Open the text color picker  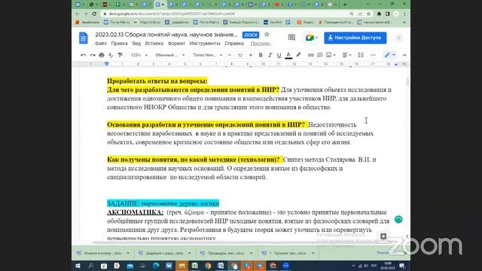[288, 55]
